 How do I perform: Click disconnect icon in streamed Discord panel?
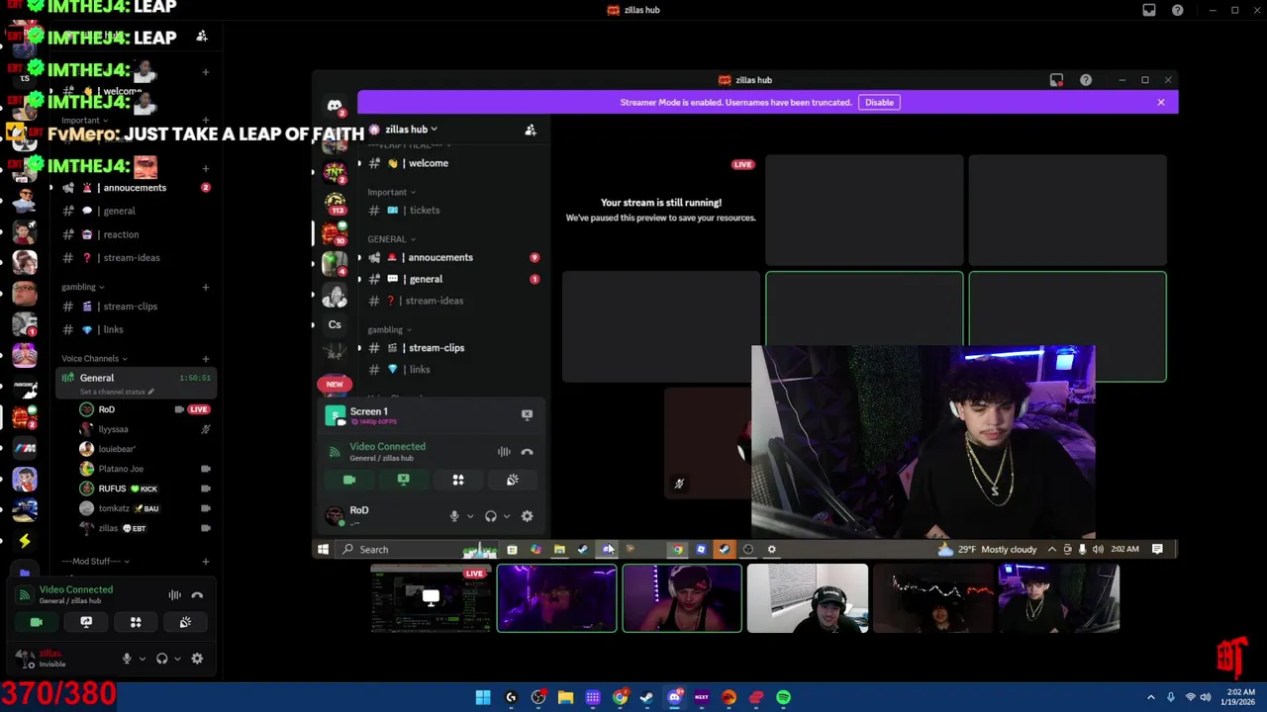click(x=527, y=452)
